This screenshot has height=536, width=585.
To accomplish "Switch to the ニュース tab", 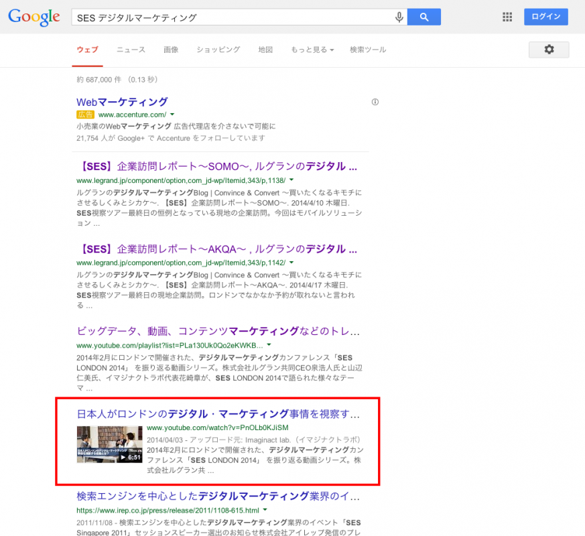I will [x=131, y=50].
